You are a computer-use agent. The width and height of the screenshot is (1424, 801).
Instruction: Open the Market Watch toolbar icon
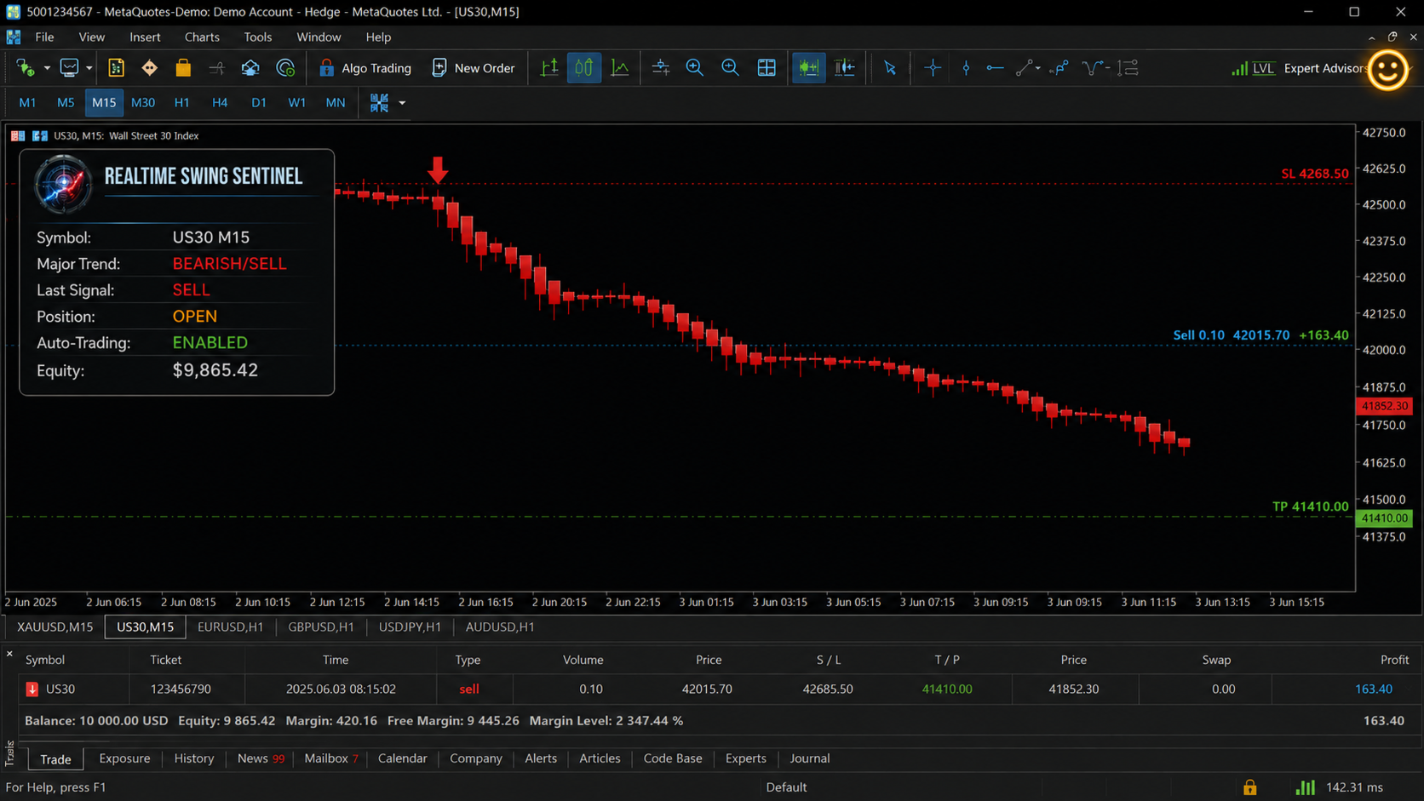coord(116,68)
